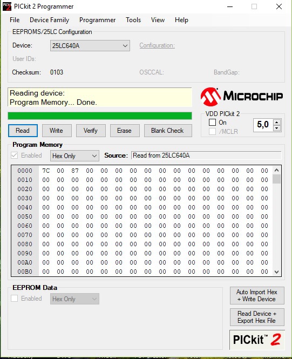292x359 pixels.
Task: Click the program memory scroll down arrow
Action: [276, 272]
